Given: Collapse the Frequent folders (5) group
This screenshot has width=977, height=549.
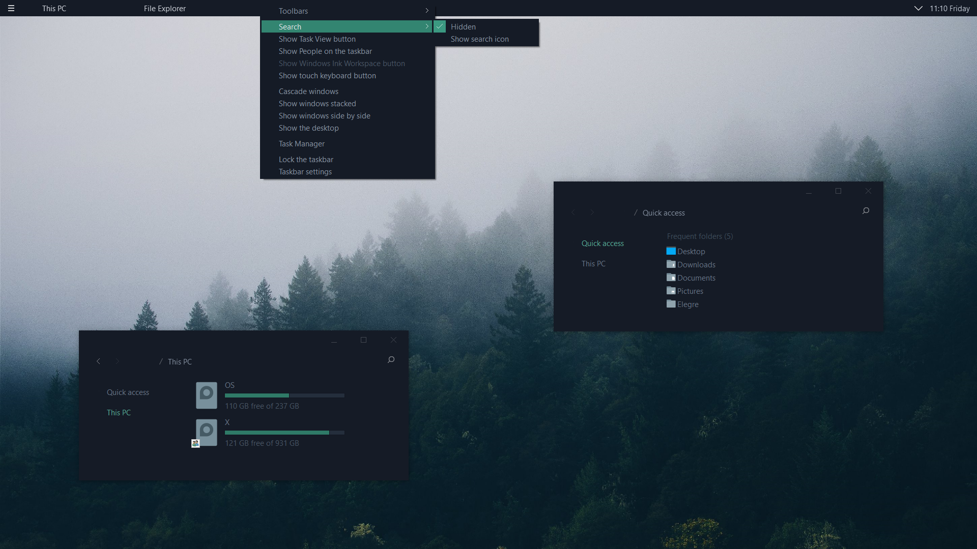Looking at the screenshot, I should pos(700,236).
